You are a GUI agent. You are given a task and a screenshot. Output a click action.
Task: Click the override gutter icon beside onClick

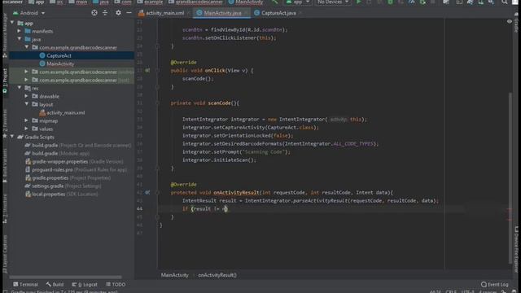147,71
